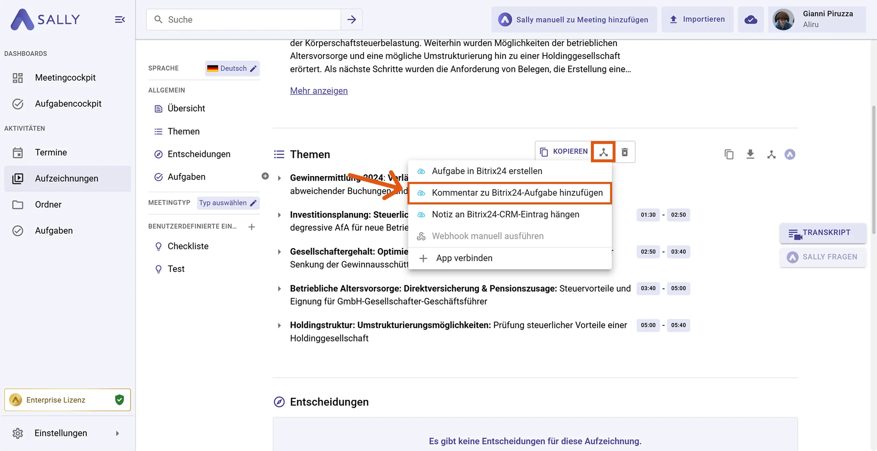Click Importieren button
Viewport: 877px width, 451px height.
pyautogui.click(x=697, y=20)
